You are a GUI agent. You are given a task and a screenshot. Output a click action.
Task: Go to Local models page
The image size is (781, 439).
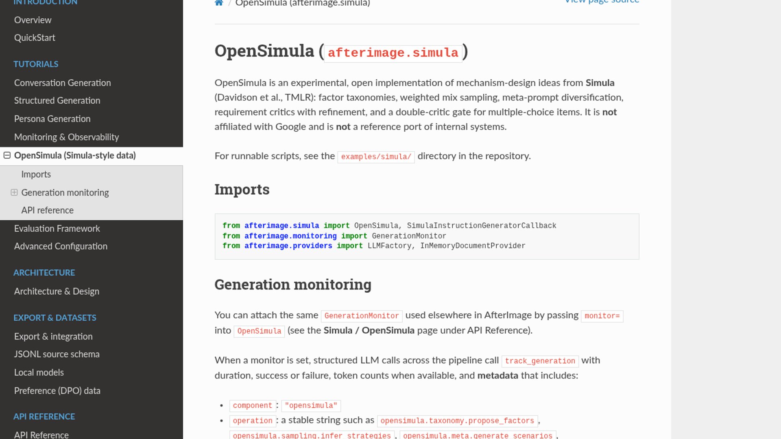(x=39, y=373)
